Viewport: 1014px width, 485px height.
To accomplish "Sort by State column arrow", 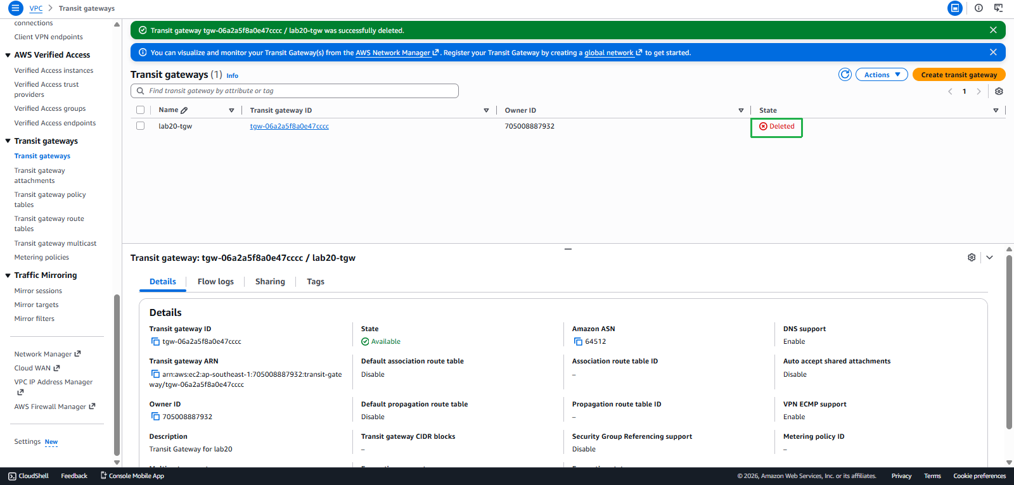I will click(x=996, y=110).
